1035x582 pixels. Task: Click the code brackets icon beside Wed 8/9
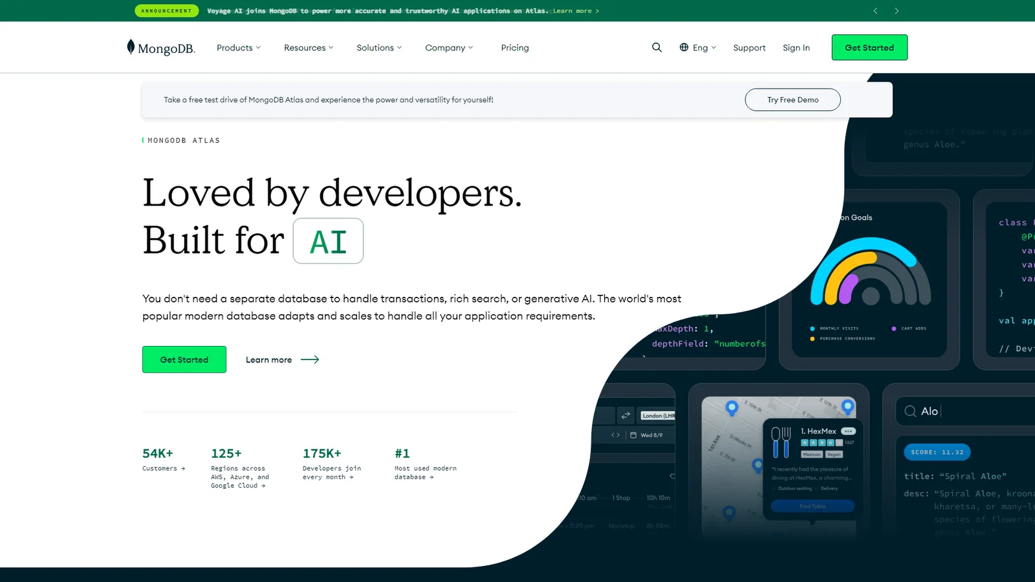616,435
